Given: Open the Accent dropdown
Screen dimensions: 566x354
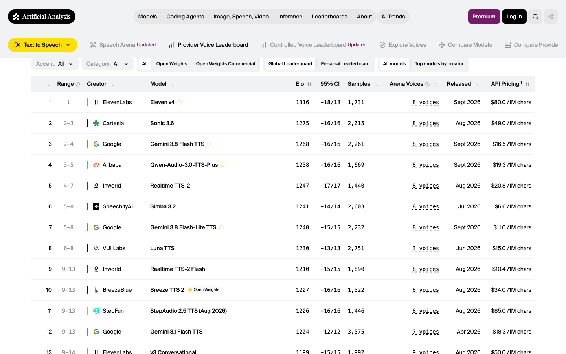Looking at the screenshot, I should pos(55,64).
